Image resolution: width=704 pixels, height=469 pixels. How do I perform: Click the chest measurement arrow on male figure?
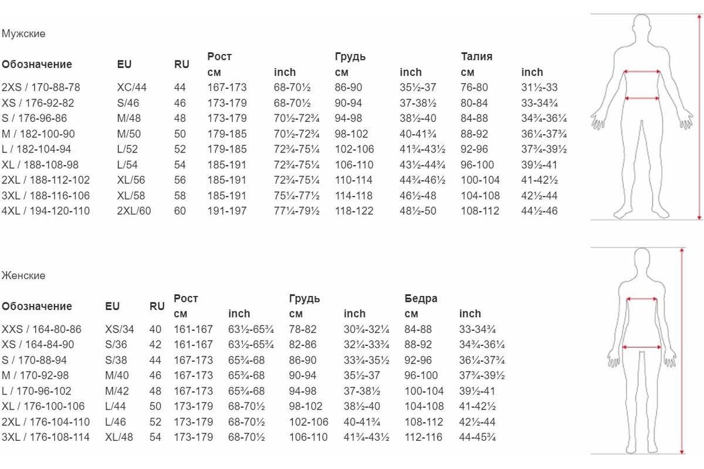coord(642,72)
